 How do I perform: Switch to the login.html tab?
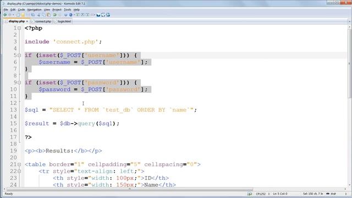(x=62, y=21)
